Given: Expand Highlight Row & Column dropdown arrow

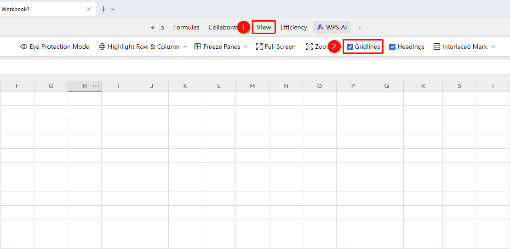Looking at the screenshot, I should [185, 46].
